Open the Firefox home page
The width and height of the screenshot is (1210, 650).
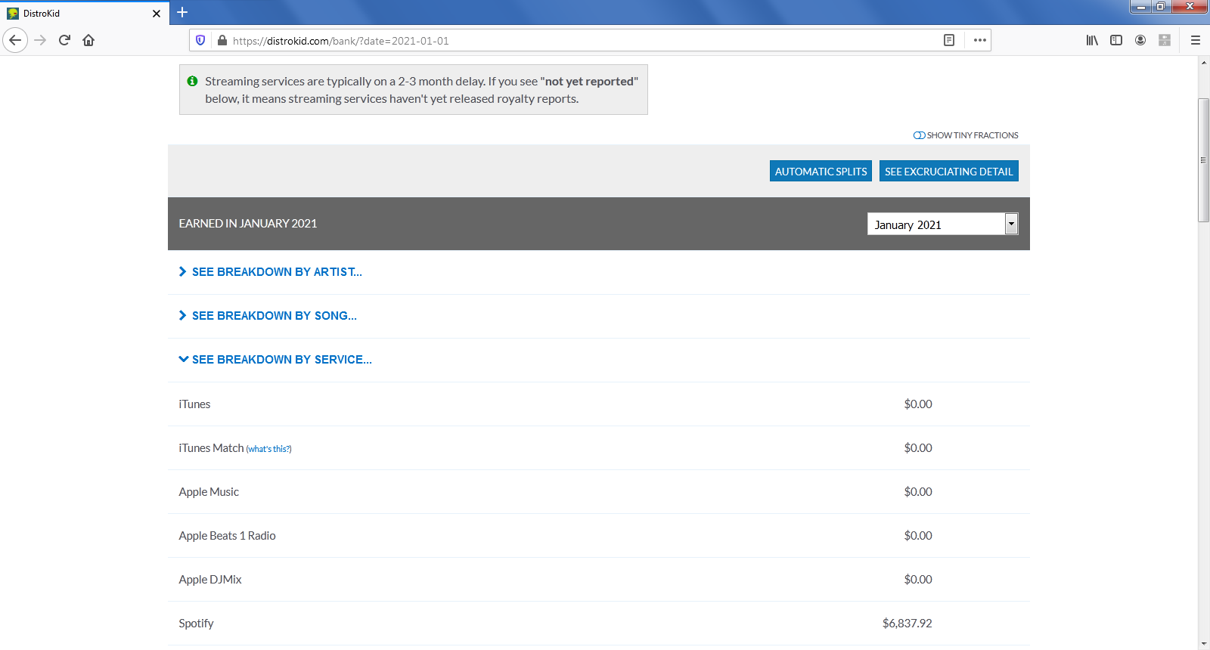click(88, 40)
